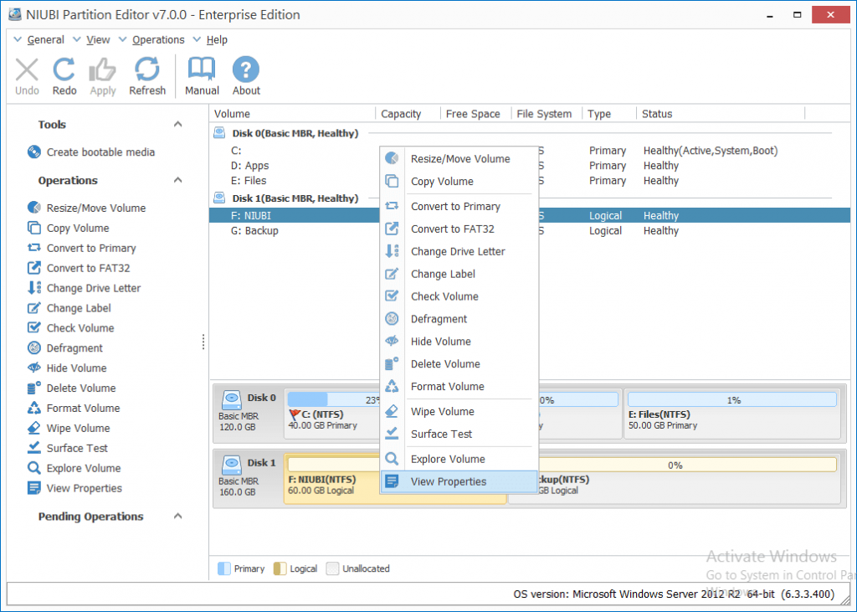The image size is (857, 612).
Task: Expand the Pending Operations section
Action: 177,517
